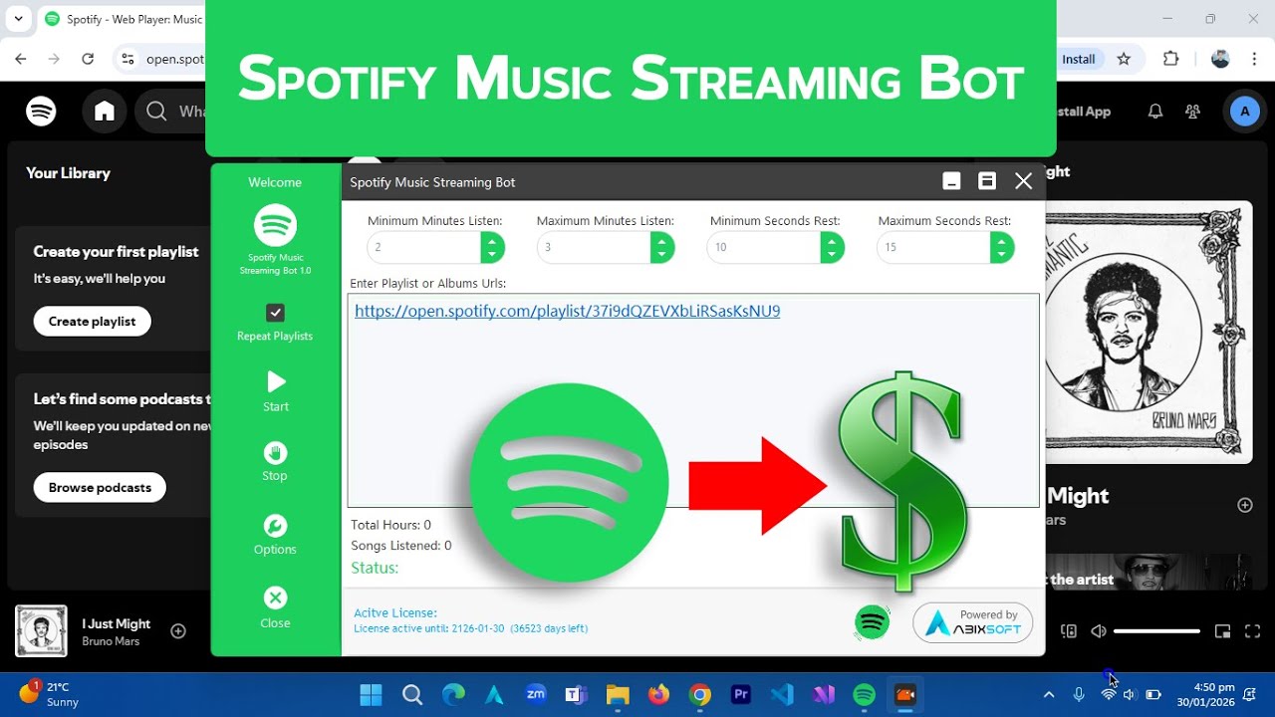Click inside Maximum Minutes Listen field

[x=594, y=247]
